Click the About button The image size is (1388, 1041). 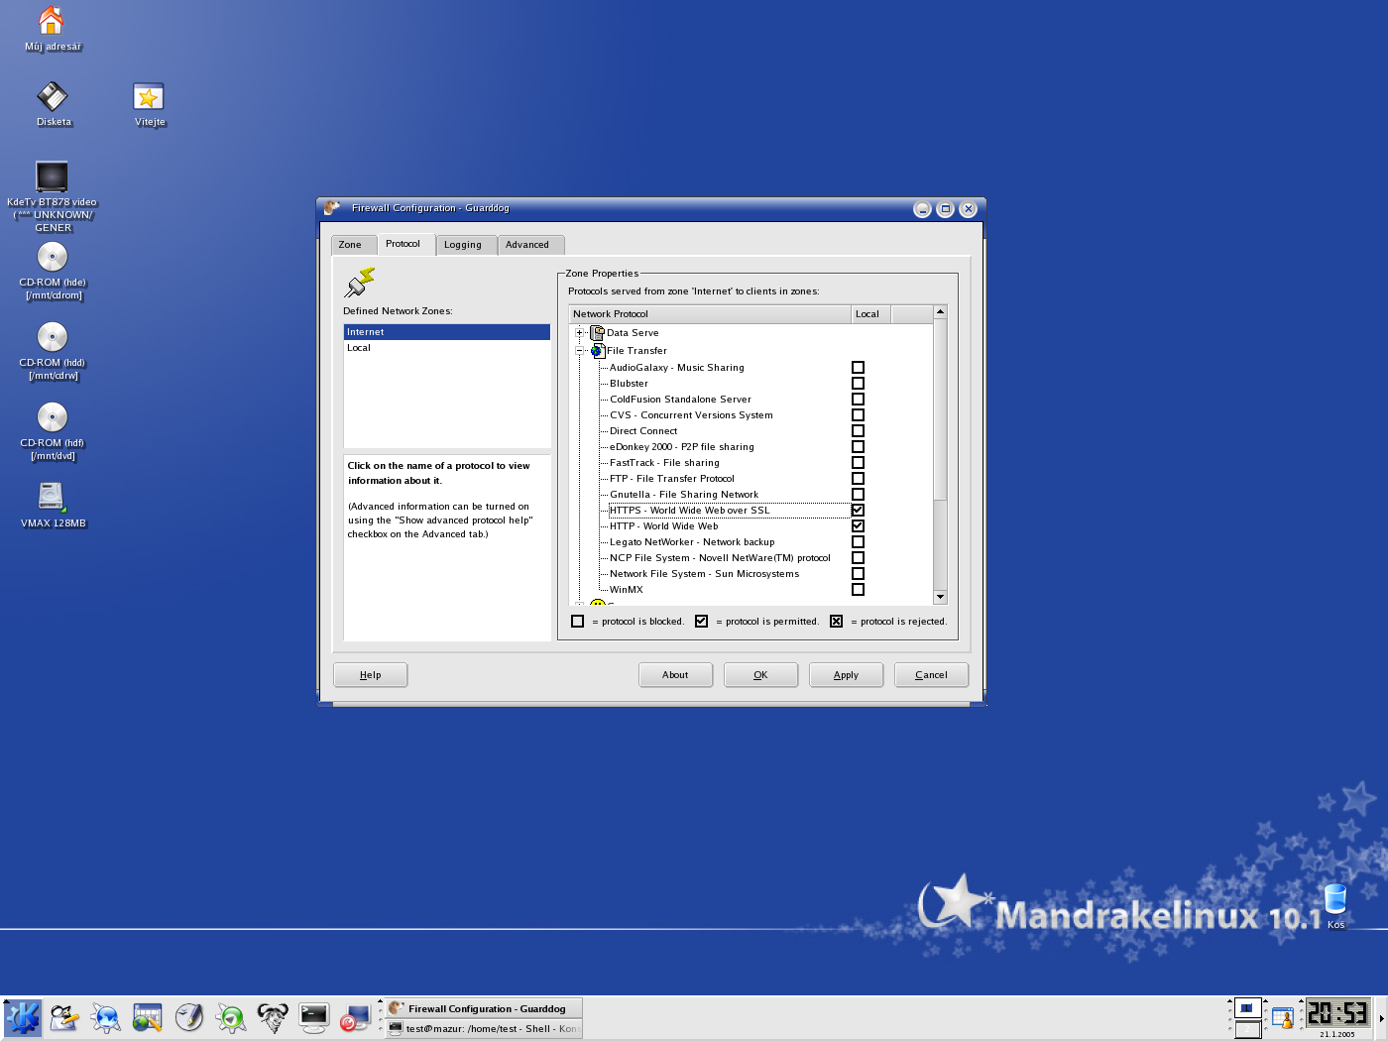675,675
